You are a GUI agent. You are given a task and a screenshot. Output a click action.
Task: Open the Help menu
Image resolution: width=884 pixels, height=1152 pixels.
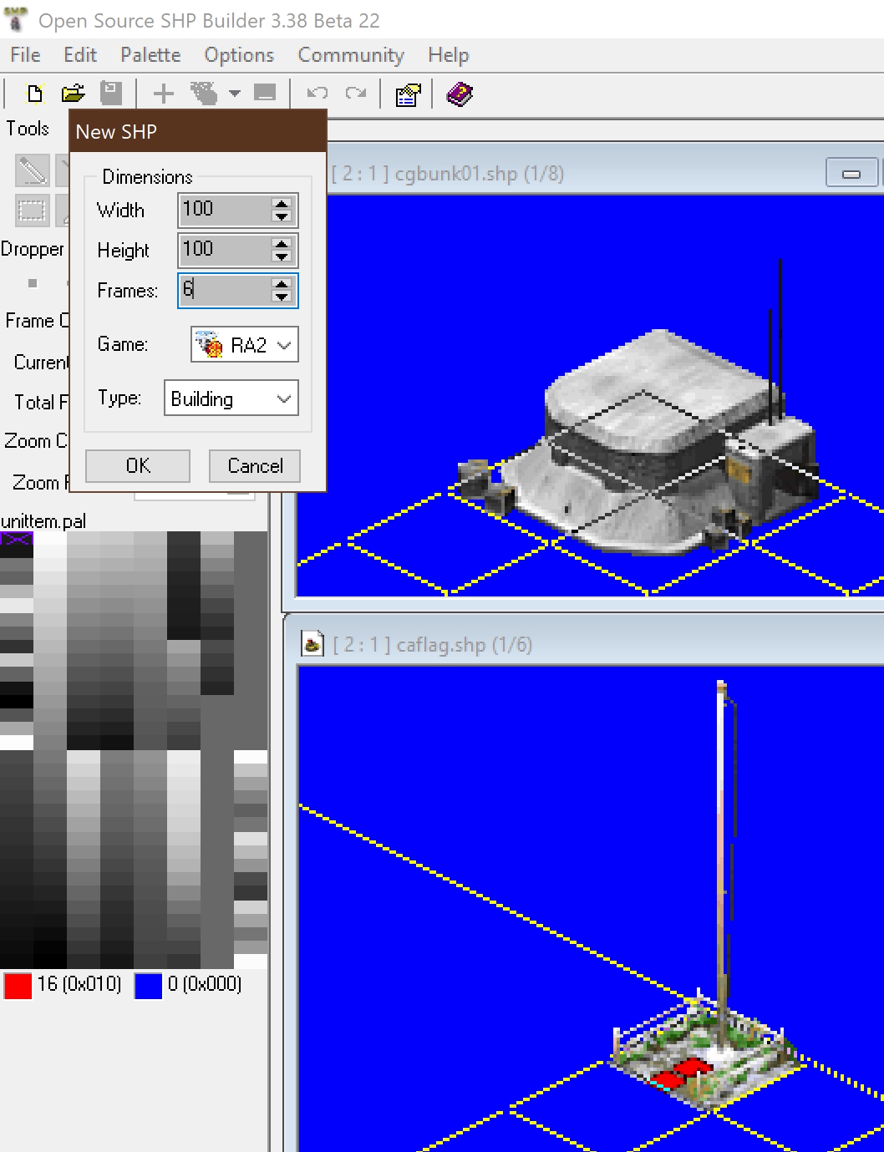(x=449, y=55)
